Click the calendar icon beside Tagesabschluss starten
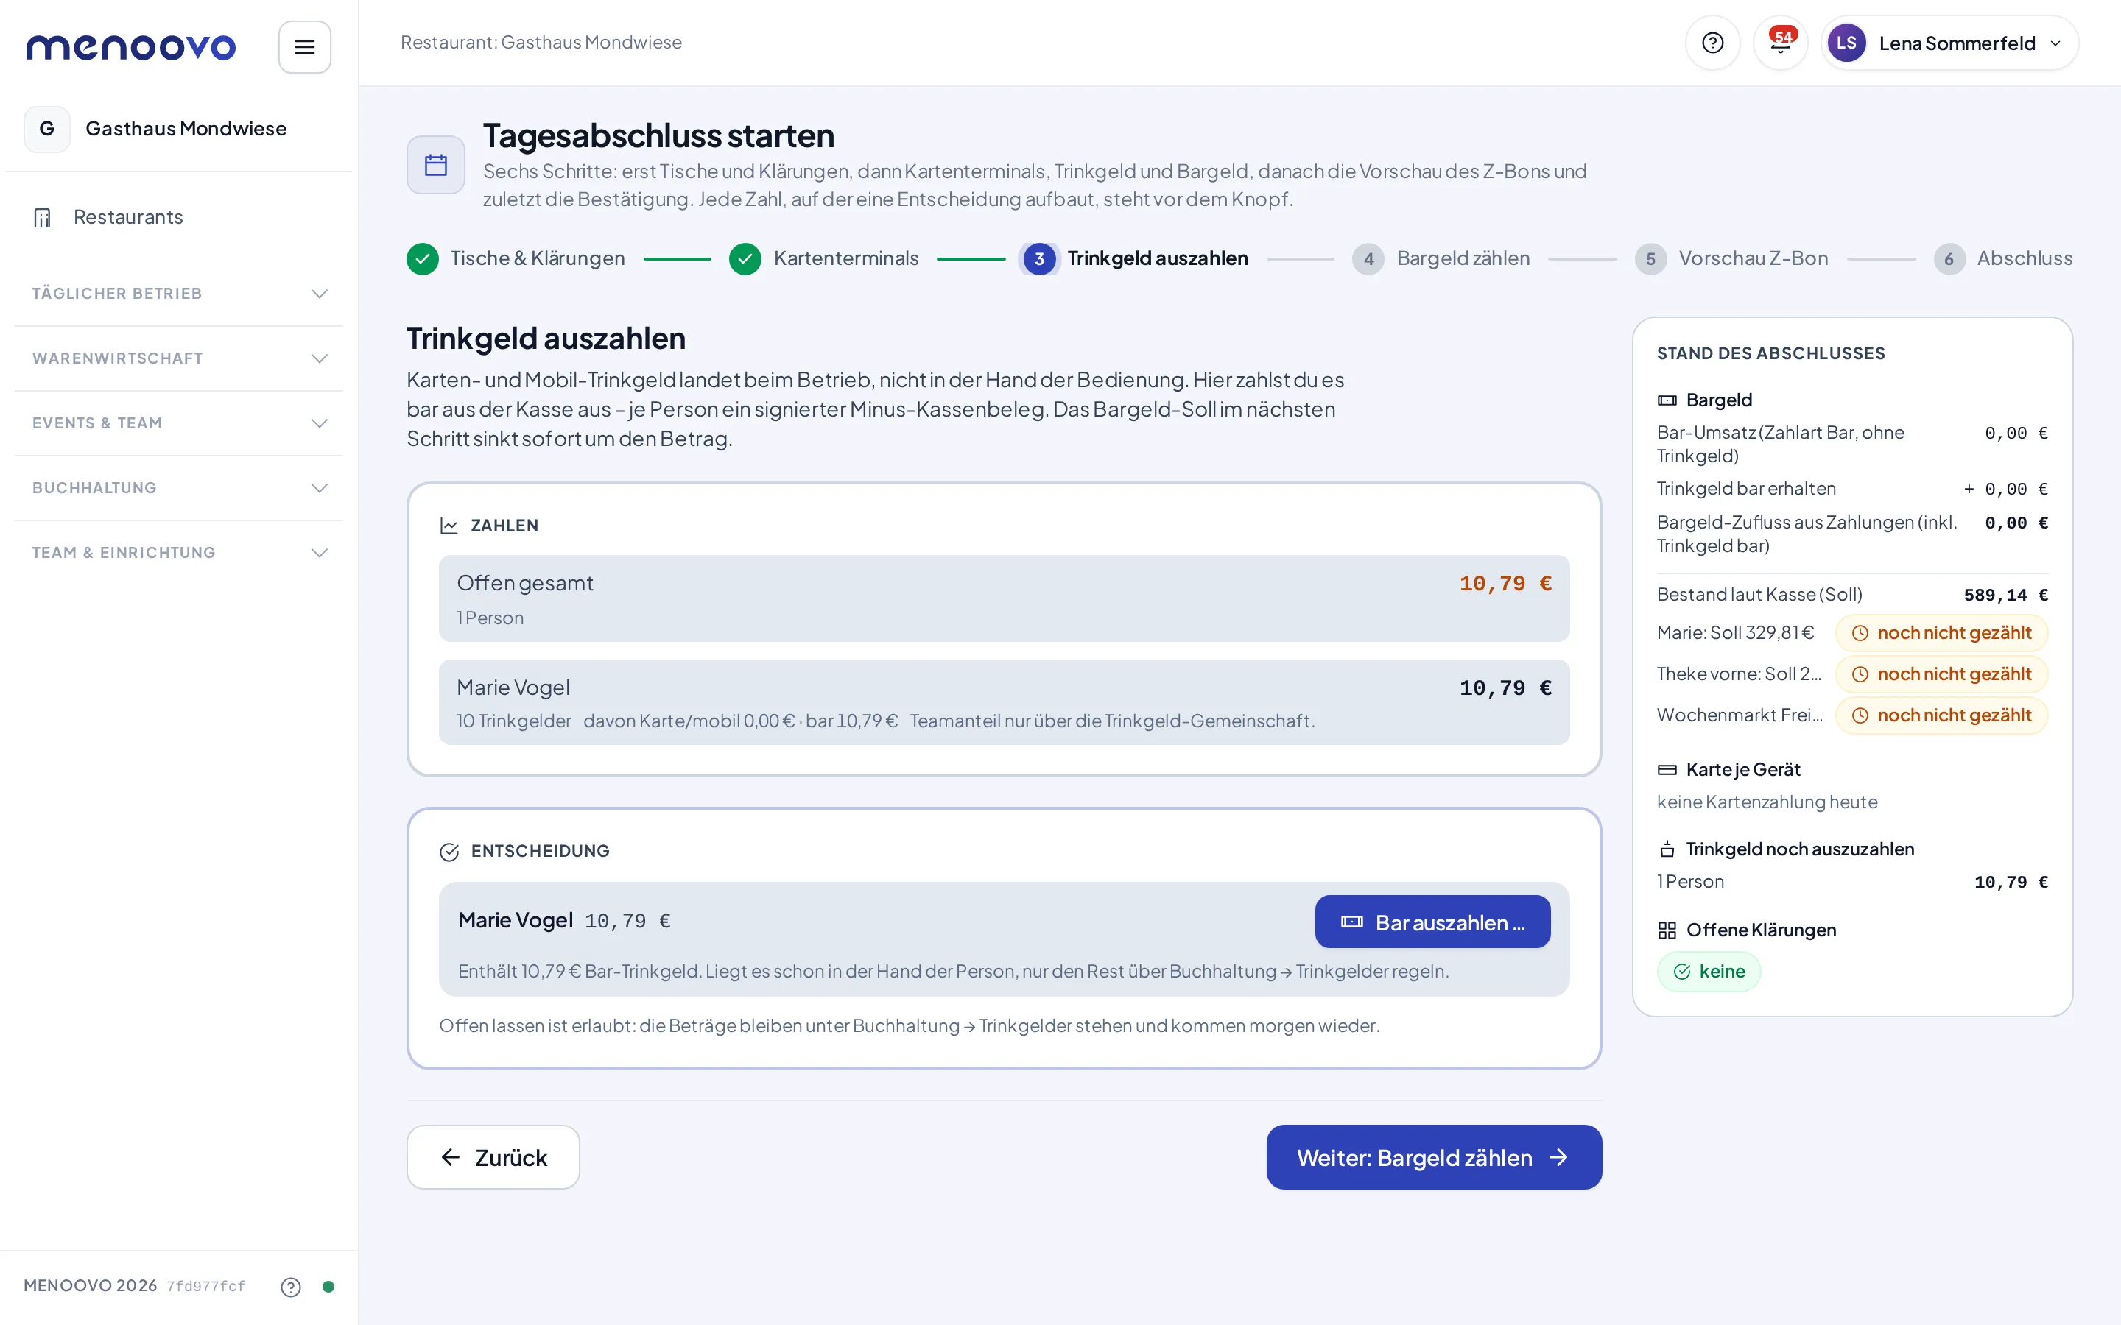This screenshot has width=2121, height=1325. point(435,165)
